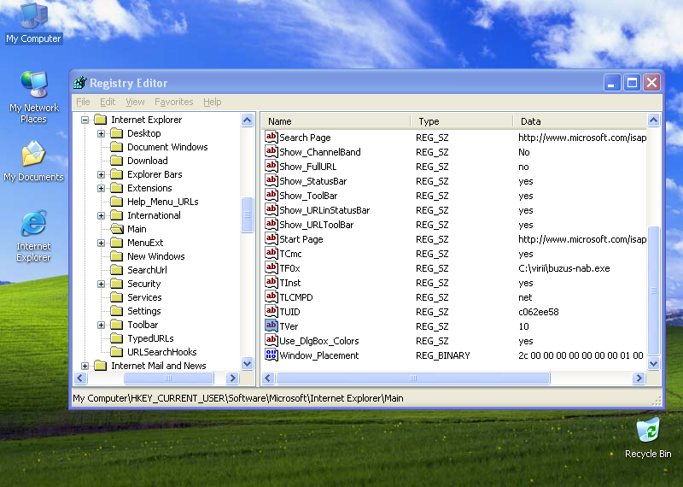Sort values by Type column header
The height and width of the screenshot is (487, 683).
tap(462, 121)
